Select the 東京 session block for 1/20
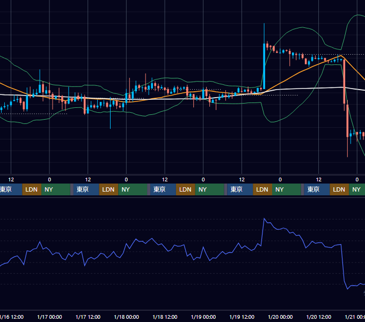Viewport: 365px width, 322px height. click(317, 189)
